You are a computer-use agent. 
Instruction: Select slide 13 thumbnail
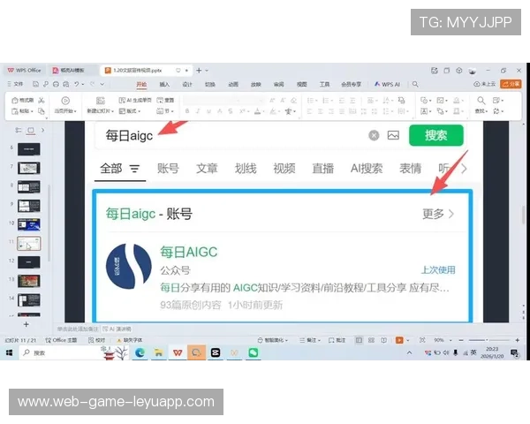[29, 281]
